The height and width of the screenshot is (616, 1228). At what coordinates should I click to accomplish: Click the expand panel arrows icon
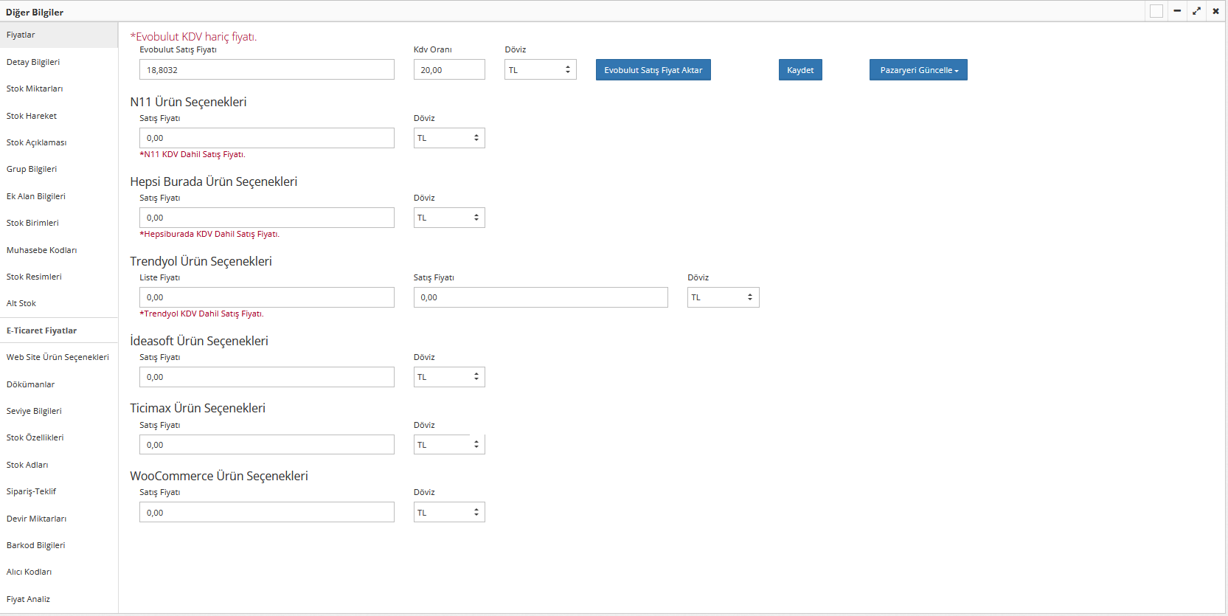pos(1196,11)
